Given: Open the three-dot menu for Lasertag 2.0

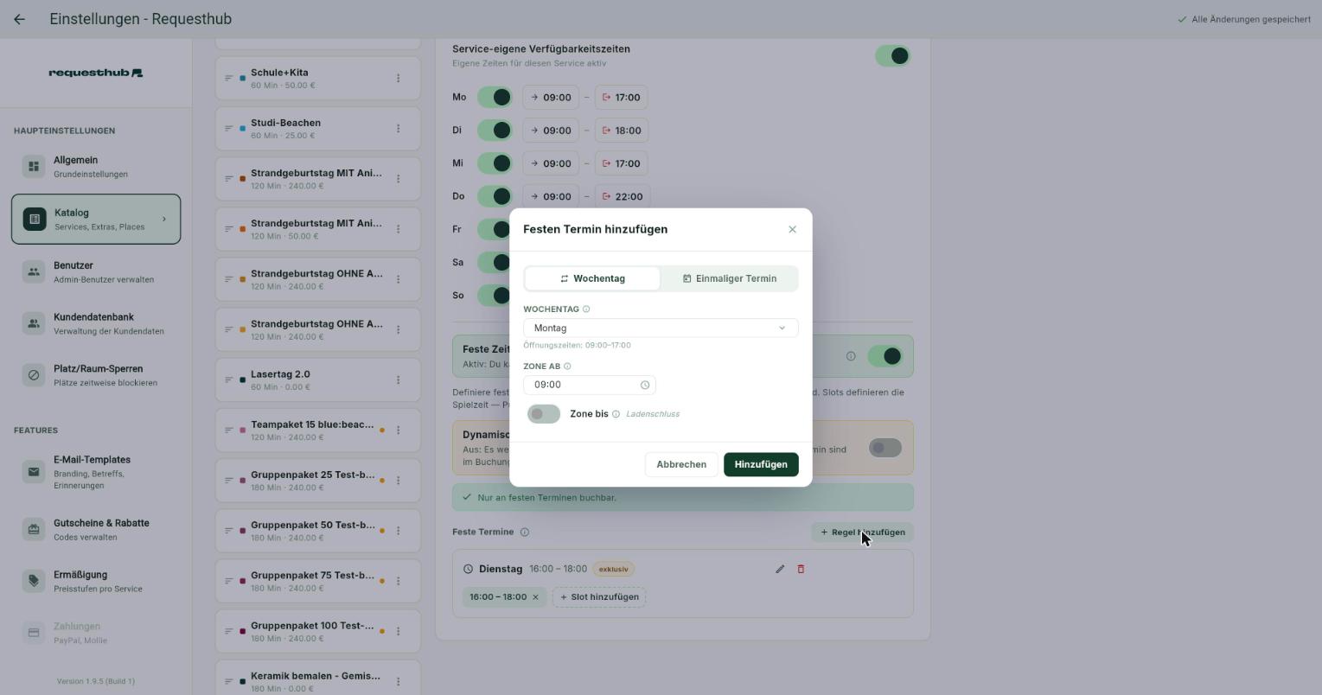Looking at the screenshot, I should point(398,379).
